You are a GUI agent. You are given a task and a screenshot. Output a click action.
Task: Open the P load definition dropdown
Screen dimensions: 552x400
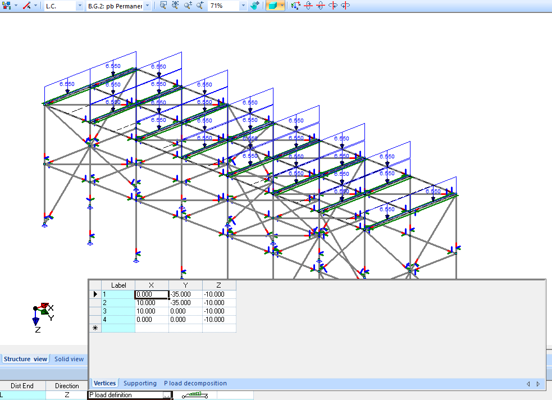167,395
